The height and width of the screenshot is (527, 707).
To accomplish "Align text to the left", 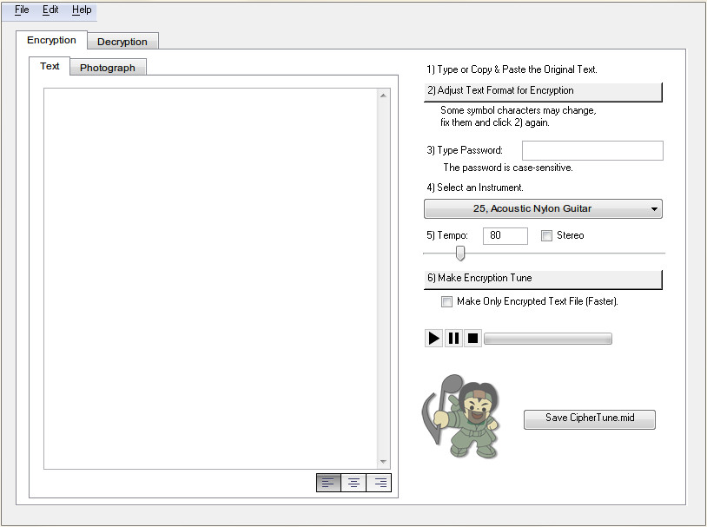I will (x=328, y=483).
